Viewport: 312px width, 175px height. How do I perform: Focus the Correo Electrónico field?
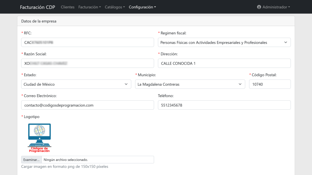click(87, 105)
